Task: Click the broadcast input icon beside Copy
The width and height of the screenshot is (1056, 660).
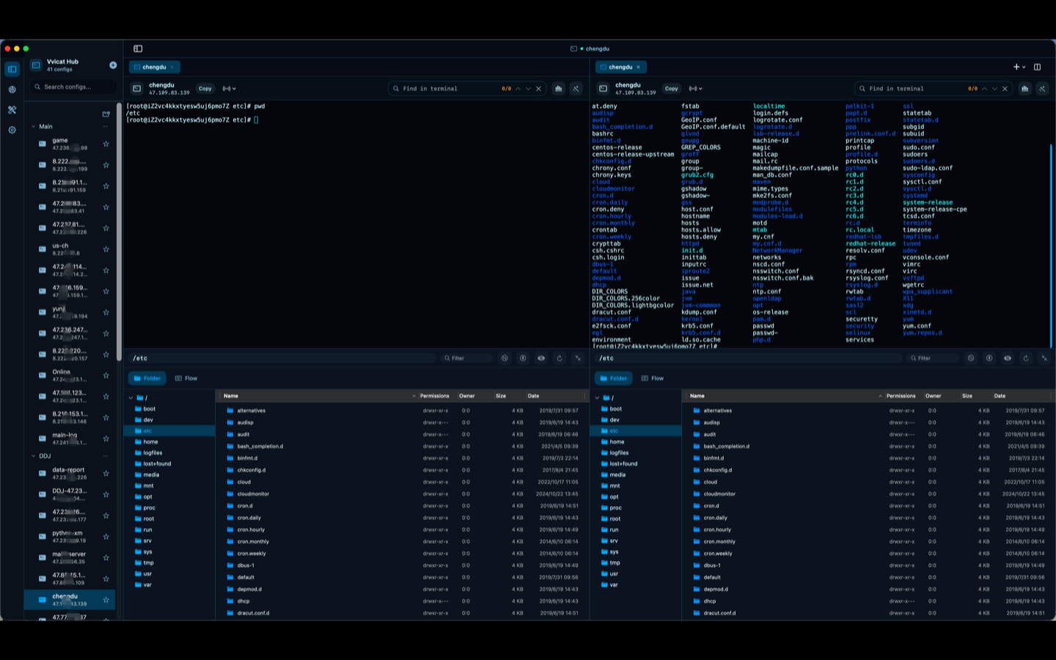Action: click(227, 89)
